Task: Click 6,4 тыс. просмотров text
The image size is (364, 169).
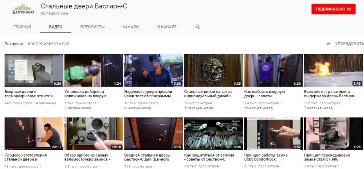Action: tap(261, 103)
